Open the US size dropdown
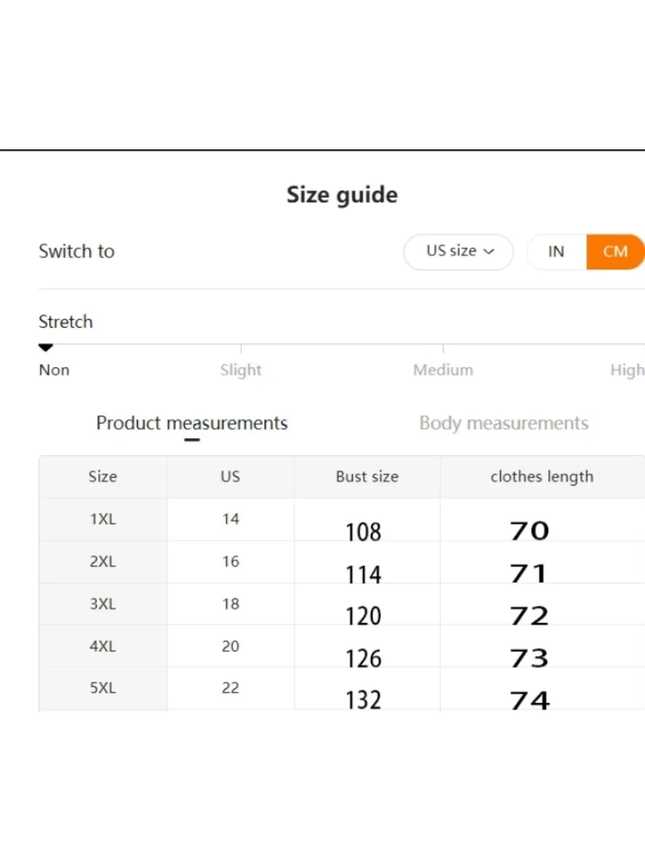The height and width of the screenshot is (861, 645). tap(458, 251)
